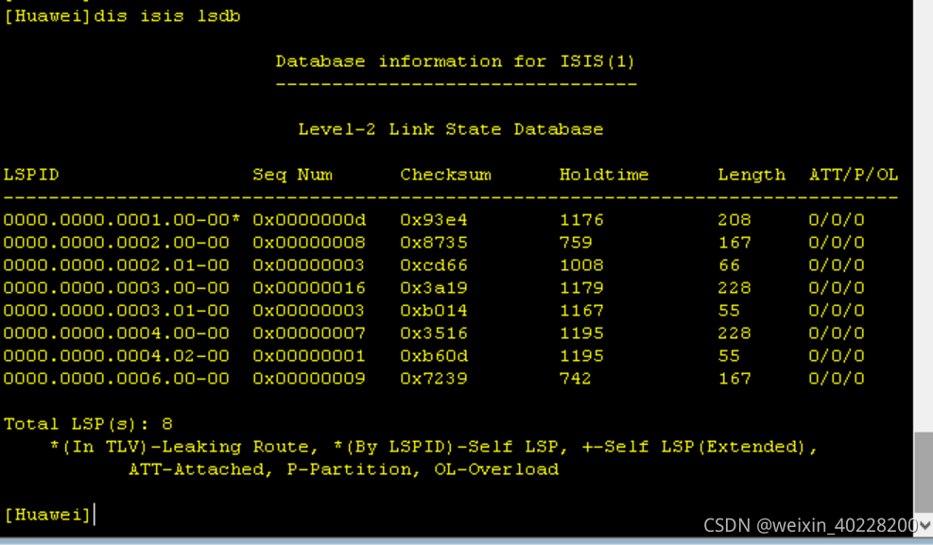Viewport: 933px width, 545px height.
Task: Click the vertical scrollbar thumb
Action: (x=923, y=472)
